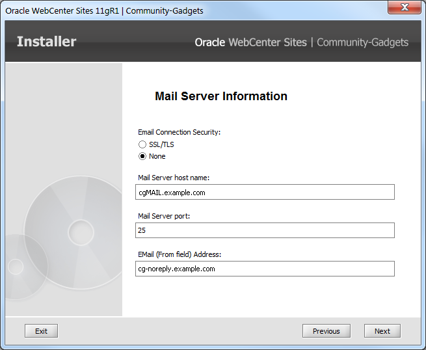
Task: Click the EMail (From field) Address label
Action: [180, 254]
